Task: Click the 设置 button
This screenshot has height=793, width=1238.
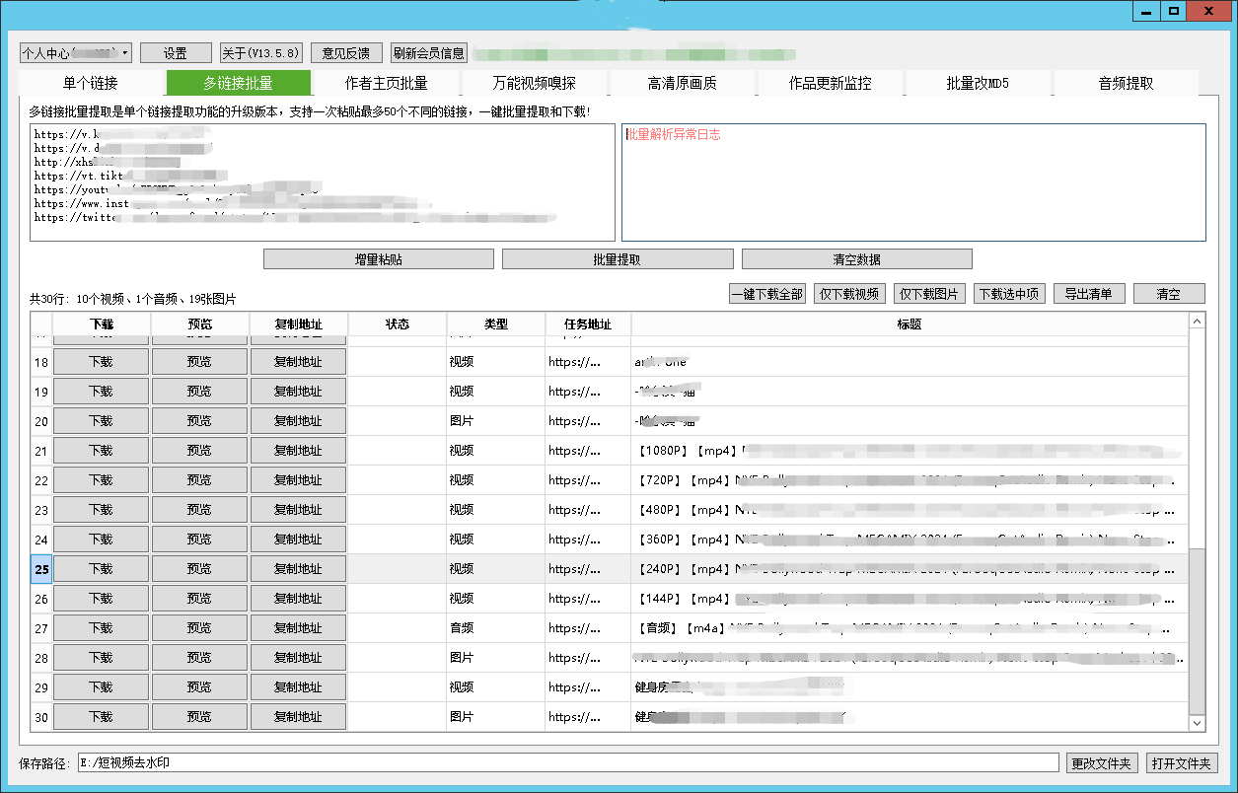Action: point(176,53)
